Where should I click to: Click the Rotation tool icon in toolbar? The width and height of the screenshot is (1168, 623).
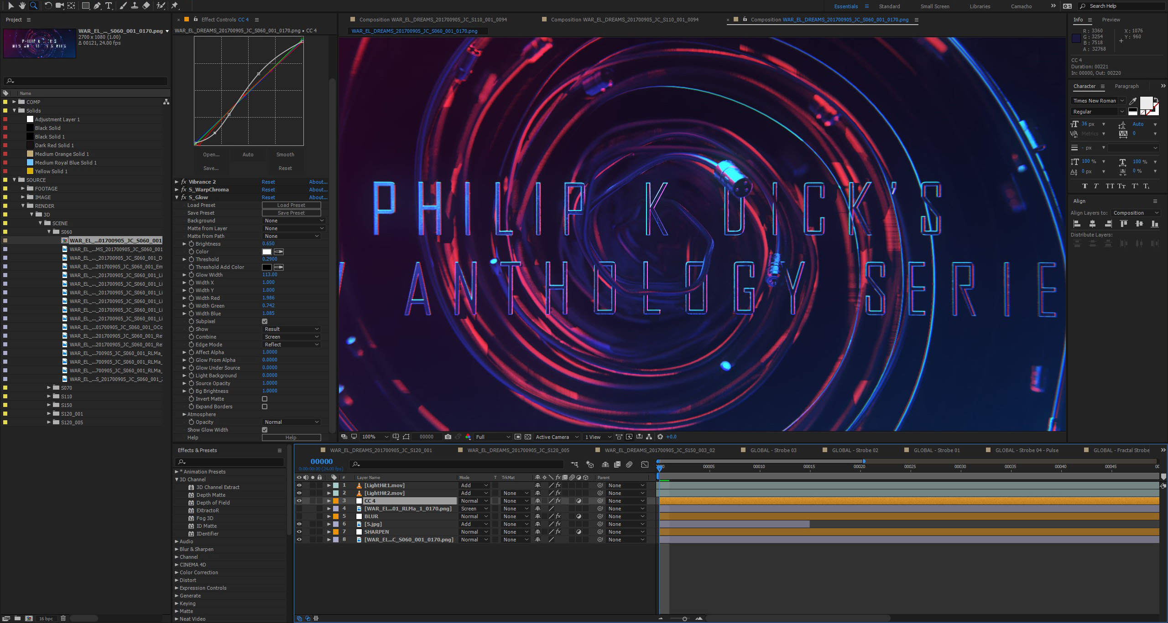(48, 6)
